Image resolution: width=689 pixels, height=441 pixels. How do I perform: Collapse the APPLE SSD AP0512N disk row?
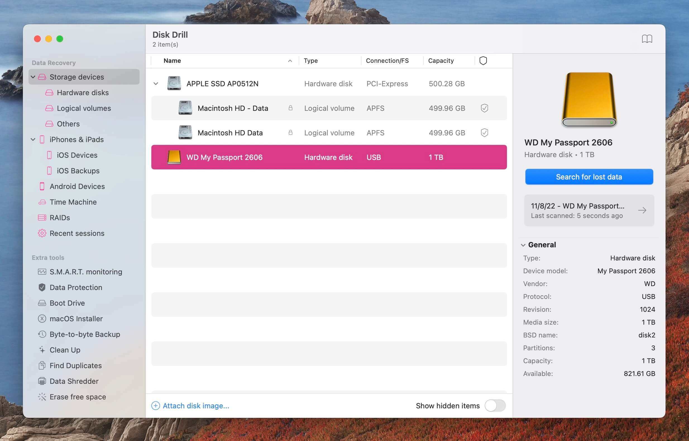[156, 84]
